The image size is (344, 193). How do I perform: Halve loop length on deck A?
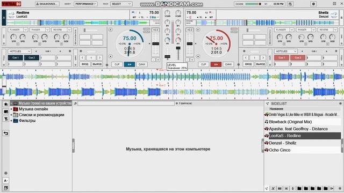pyautogui.click(x=82, y=57)
